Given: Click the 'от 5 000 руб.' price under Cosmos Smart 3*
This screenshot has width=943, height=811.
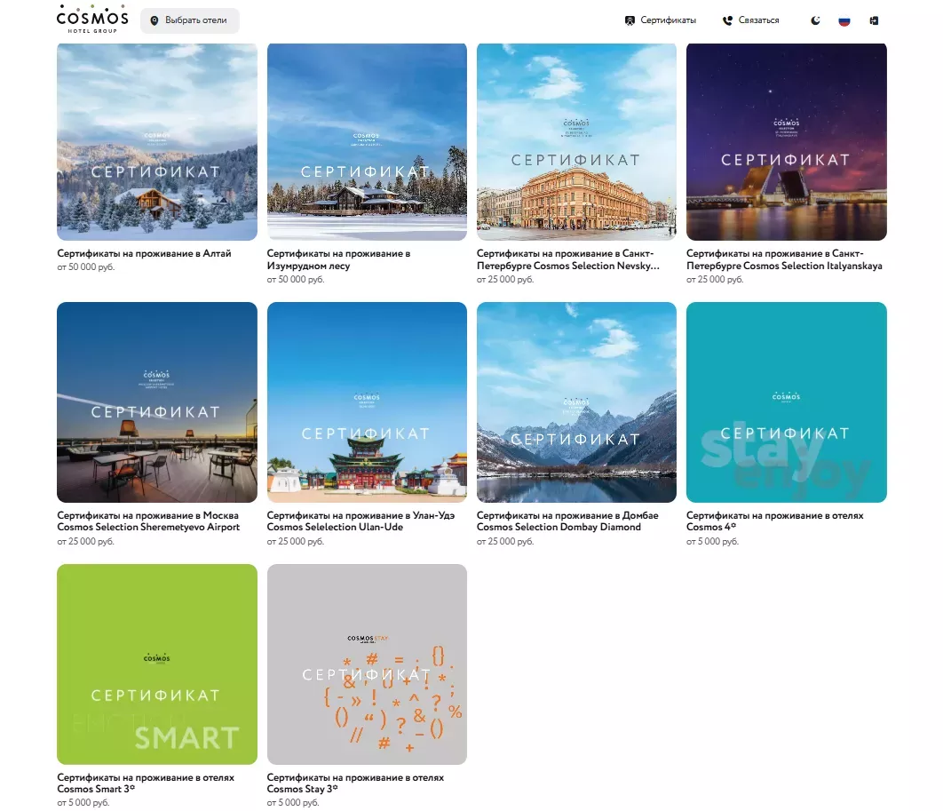Looking at the screenshot, I should point(83,803).
